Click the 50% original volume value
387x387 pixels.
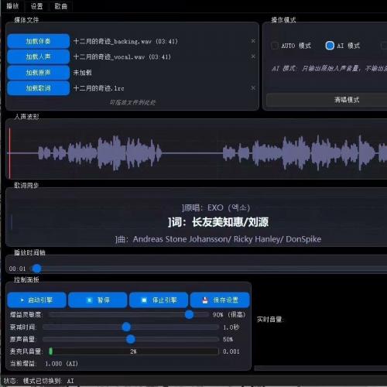tap(228, 339)
